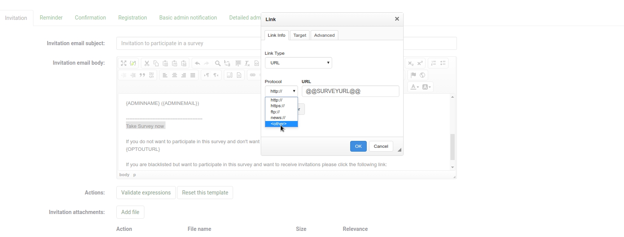Click the Superscript icon

420,64
